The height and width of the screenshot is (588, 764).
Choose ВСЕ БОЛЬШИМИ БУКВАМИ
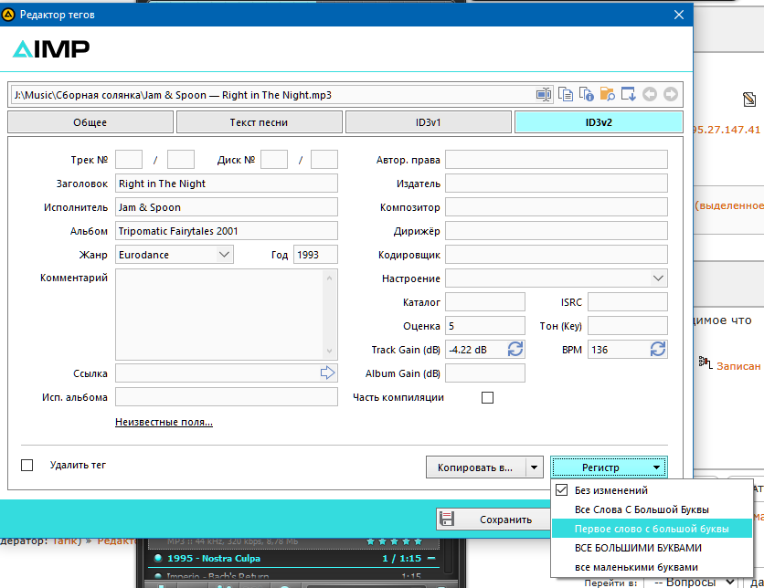tap(652, 548)
